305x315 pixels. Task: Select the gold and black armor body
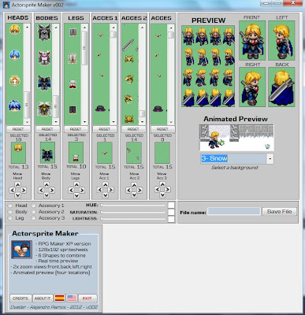click(x=44, y=109)
